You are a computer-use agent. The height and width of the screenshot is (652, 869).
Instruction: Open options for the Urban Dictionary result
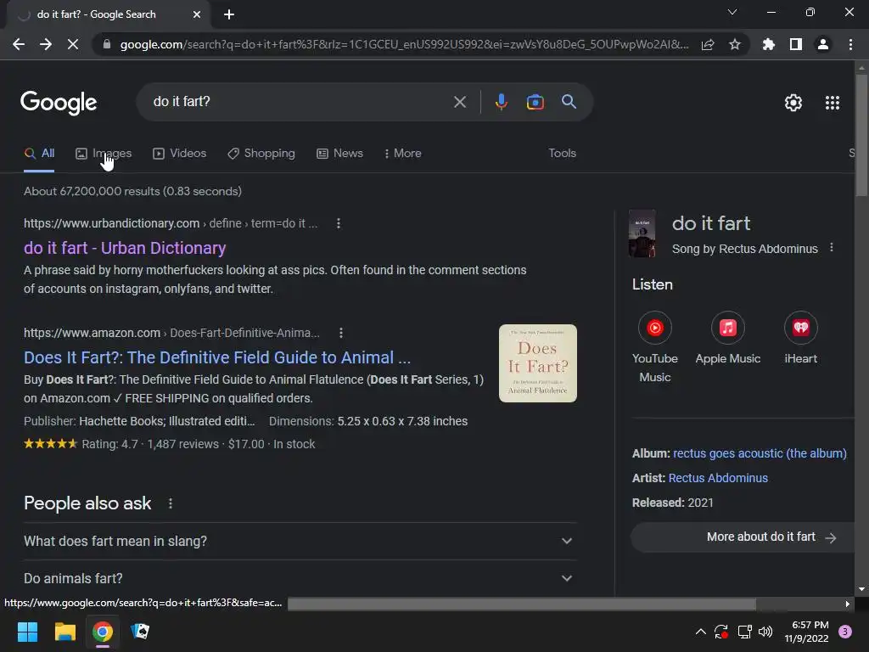(339, 223)
